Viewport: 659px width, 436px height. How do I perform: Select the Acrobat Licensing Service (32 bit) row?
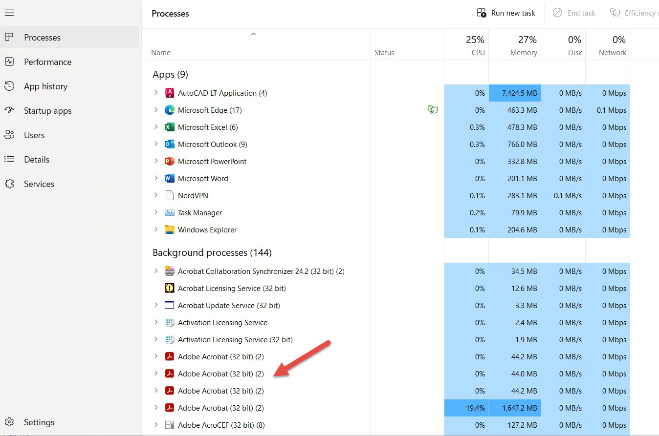(x=386, y=288)
